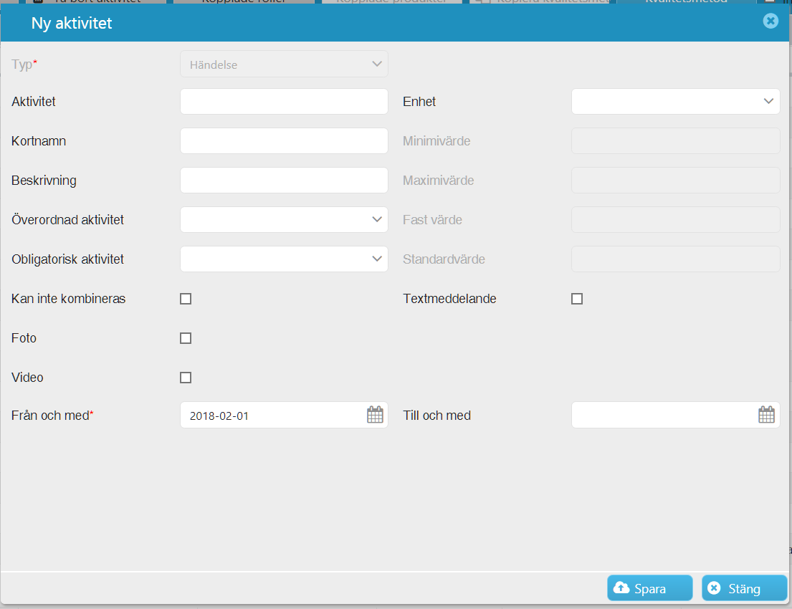
Task: Click the Aktivitet text field
Action: click(284, 102)
